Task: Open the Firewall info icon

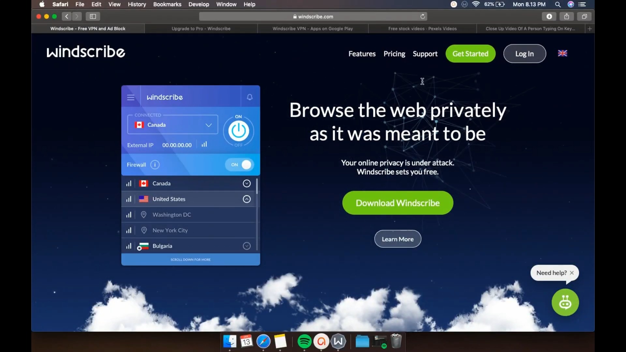Action: [x=155, y=165]
